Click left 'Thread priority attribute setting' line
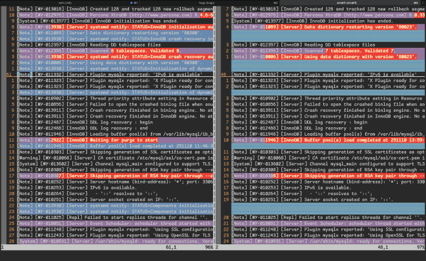This screenshot has height=261, width=426. (115, 98)
